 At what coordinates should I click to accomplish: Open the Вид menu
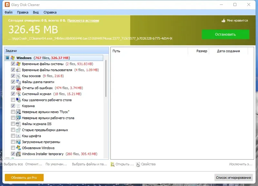(36, 12)
